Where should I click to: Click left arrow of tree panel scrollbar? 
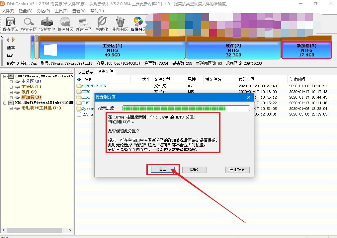click(4, 230)
